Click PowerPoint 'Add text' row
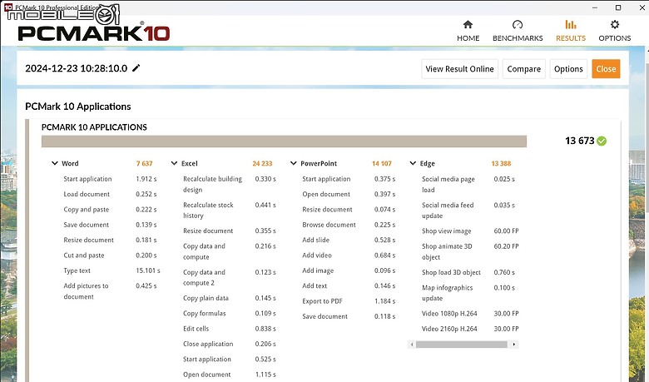The height and width of the screenshot is (382, 649). click(349, 286)
